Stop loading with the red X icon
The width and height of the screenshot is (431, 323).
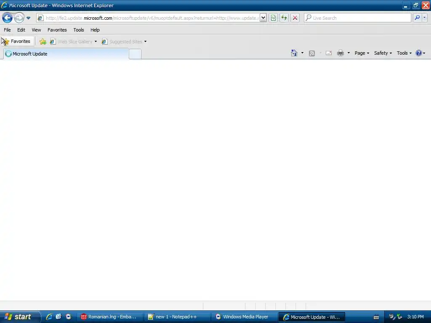(295, 18)
